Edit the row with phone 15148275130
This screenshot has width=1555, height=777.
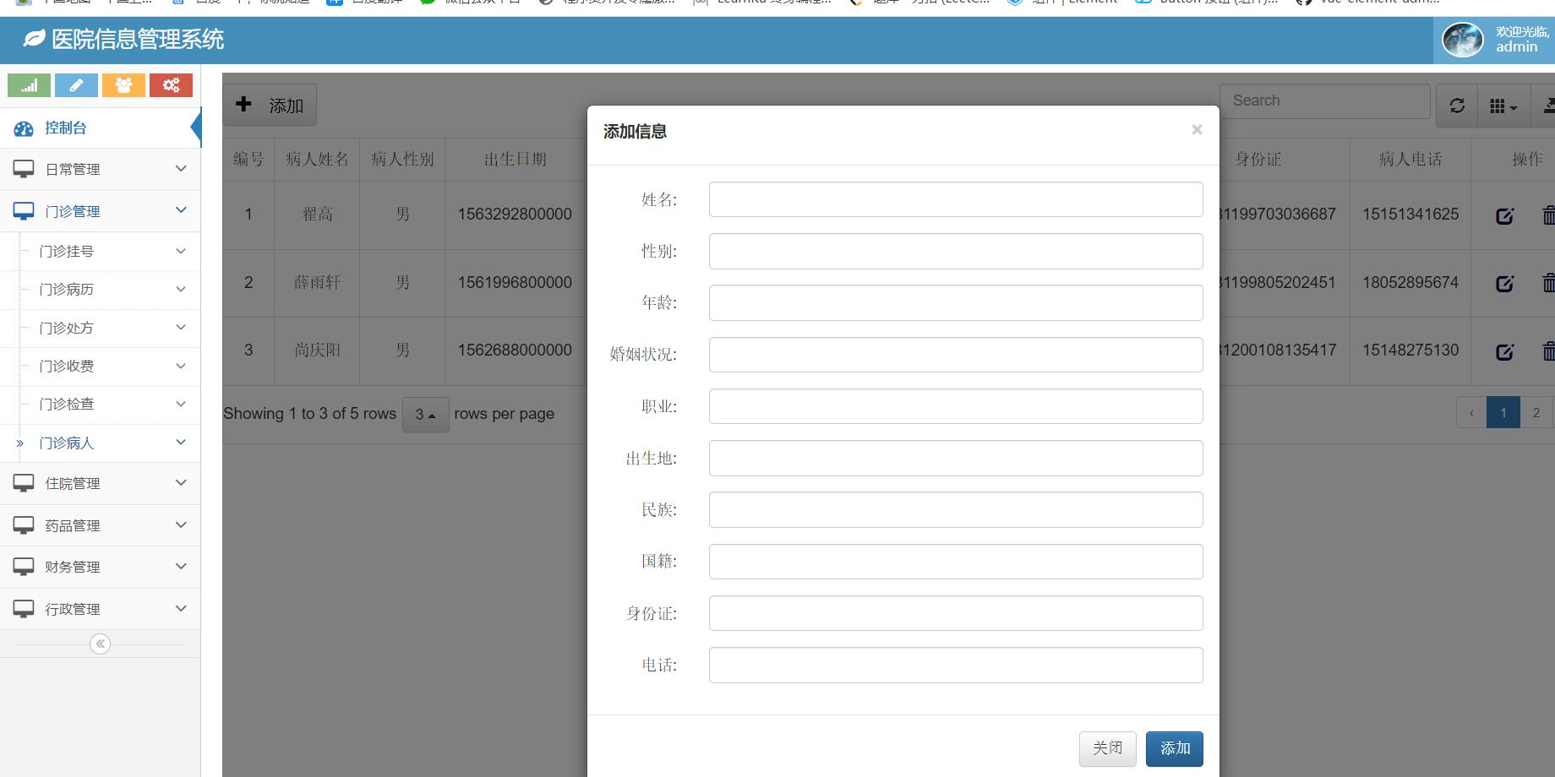(1504, 351)
